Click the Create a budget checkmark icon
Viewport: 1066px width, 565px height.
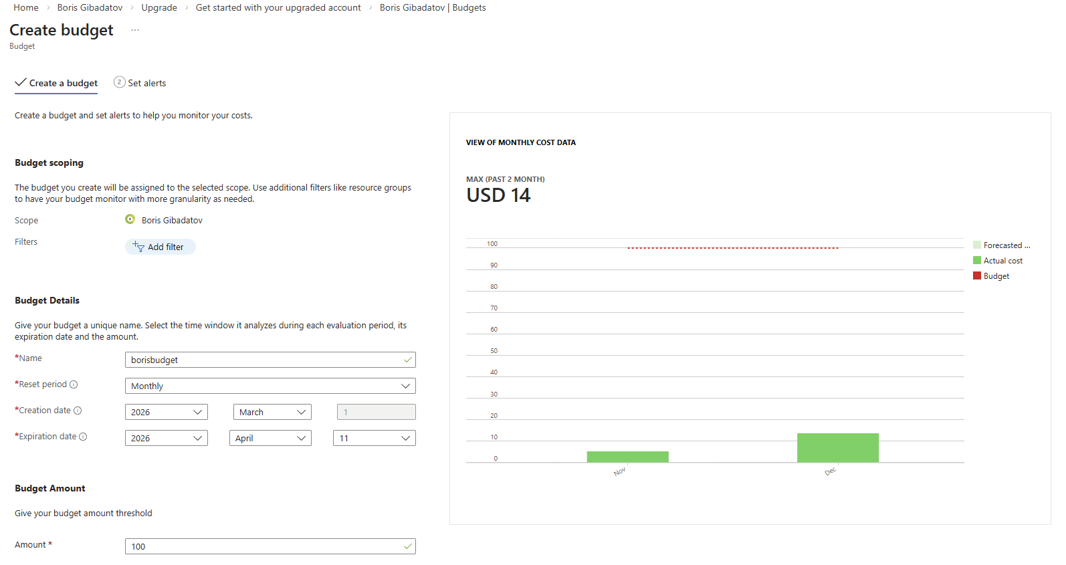click(x=21, y=82)
